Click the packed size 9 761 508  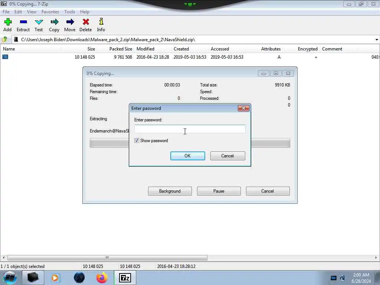(123, 57)
